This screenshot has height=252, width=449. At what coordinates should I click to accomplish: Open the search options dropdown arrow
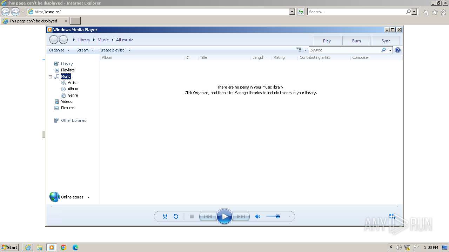click(x=390, y=50)
